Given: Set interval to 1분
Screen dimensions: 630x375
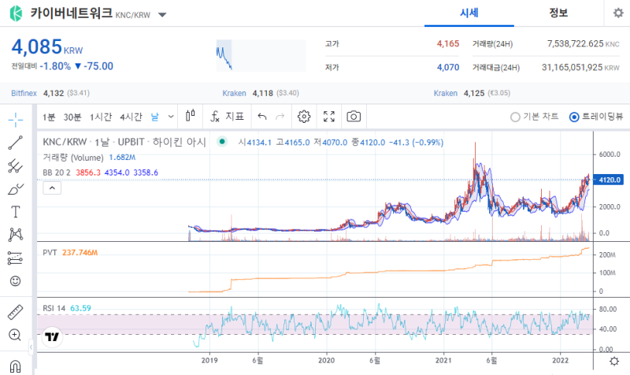Looking at the screenshot, I should point(49,117).
